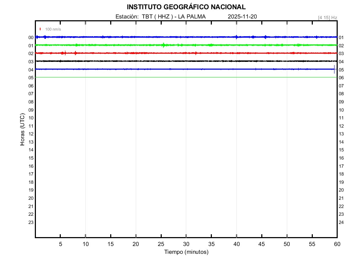Click the Tiempo (minutos) axis label
The height and width of the screenshot is (273, 364).
tap(186, 252)
